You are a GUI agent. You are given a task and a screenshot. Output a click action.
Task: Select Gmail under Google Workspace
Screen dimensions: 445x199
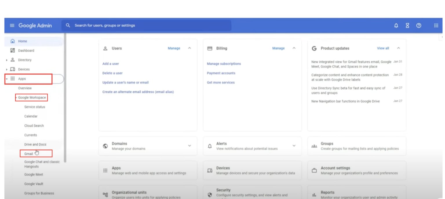pos(29,154)
